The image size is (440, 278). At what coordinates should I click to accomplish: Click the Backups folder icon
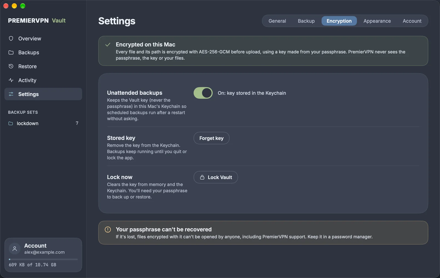[x=11, y=52]
